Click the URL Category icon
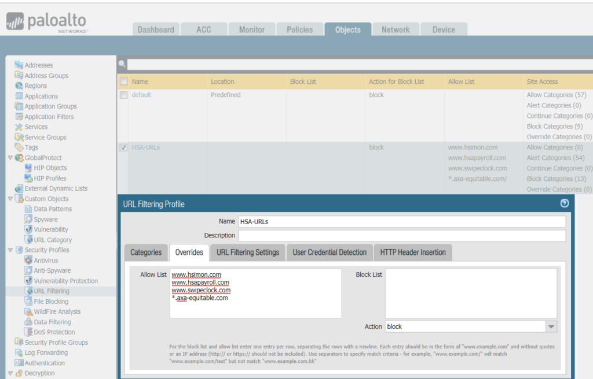593x379 pixels. (x=28, y=240)
